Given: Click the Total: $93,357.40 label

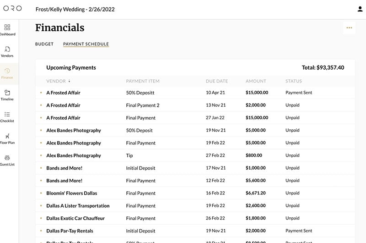Looking at the screenshot, I should point(323,67).
